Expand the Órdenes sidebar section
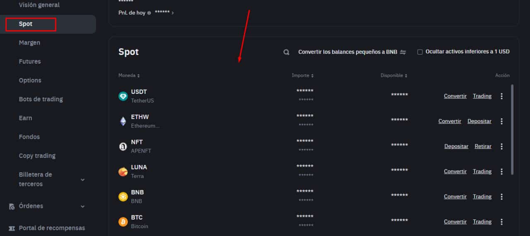The width and height of the screenshot is (530, 236). 82,206
